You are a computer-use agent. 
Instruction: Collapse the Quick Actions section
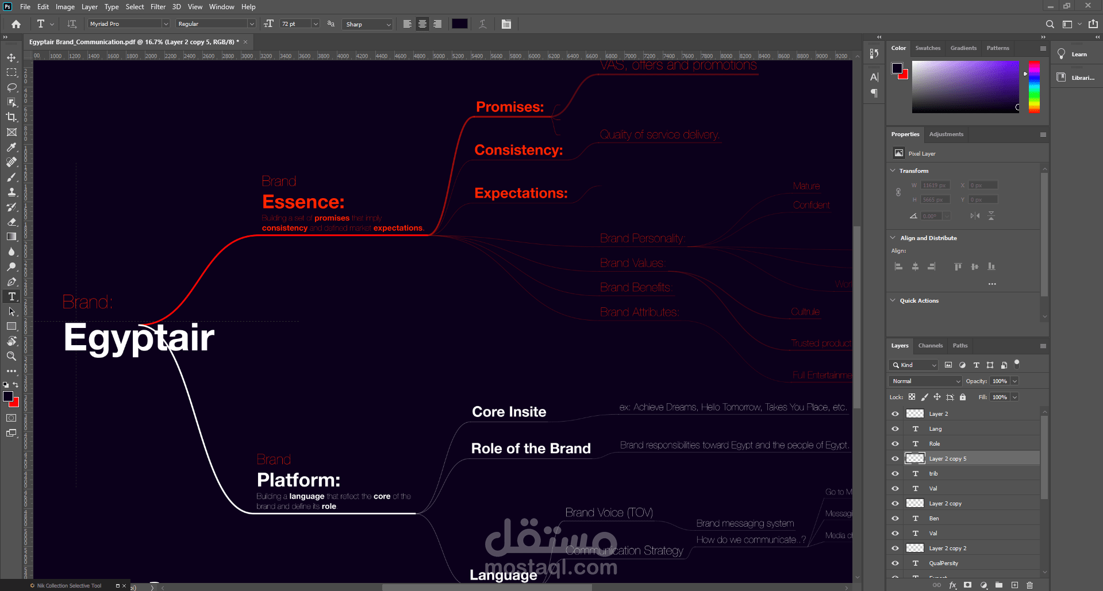coord(893,300)
